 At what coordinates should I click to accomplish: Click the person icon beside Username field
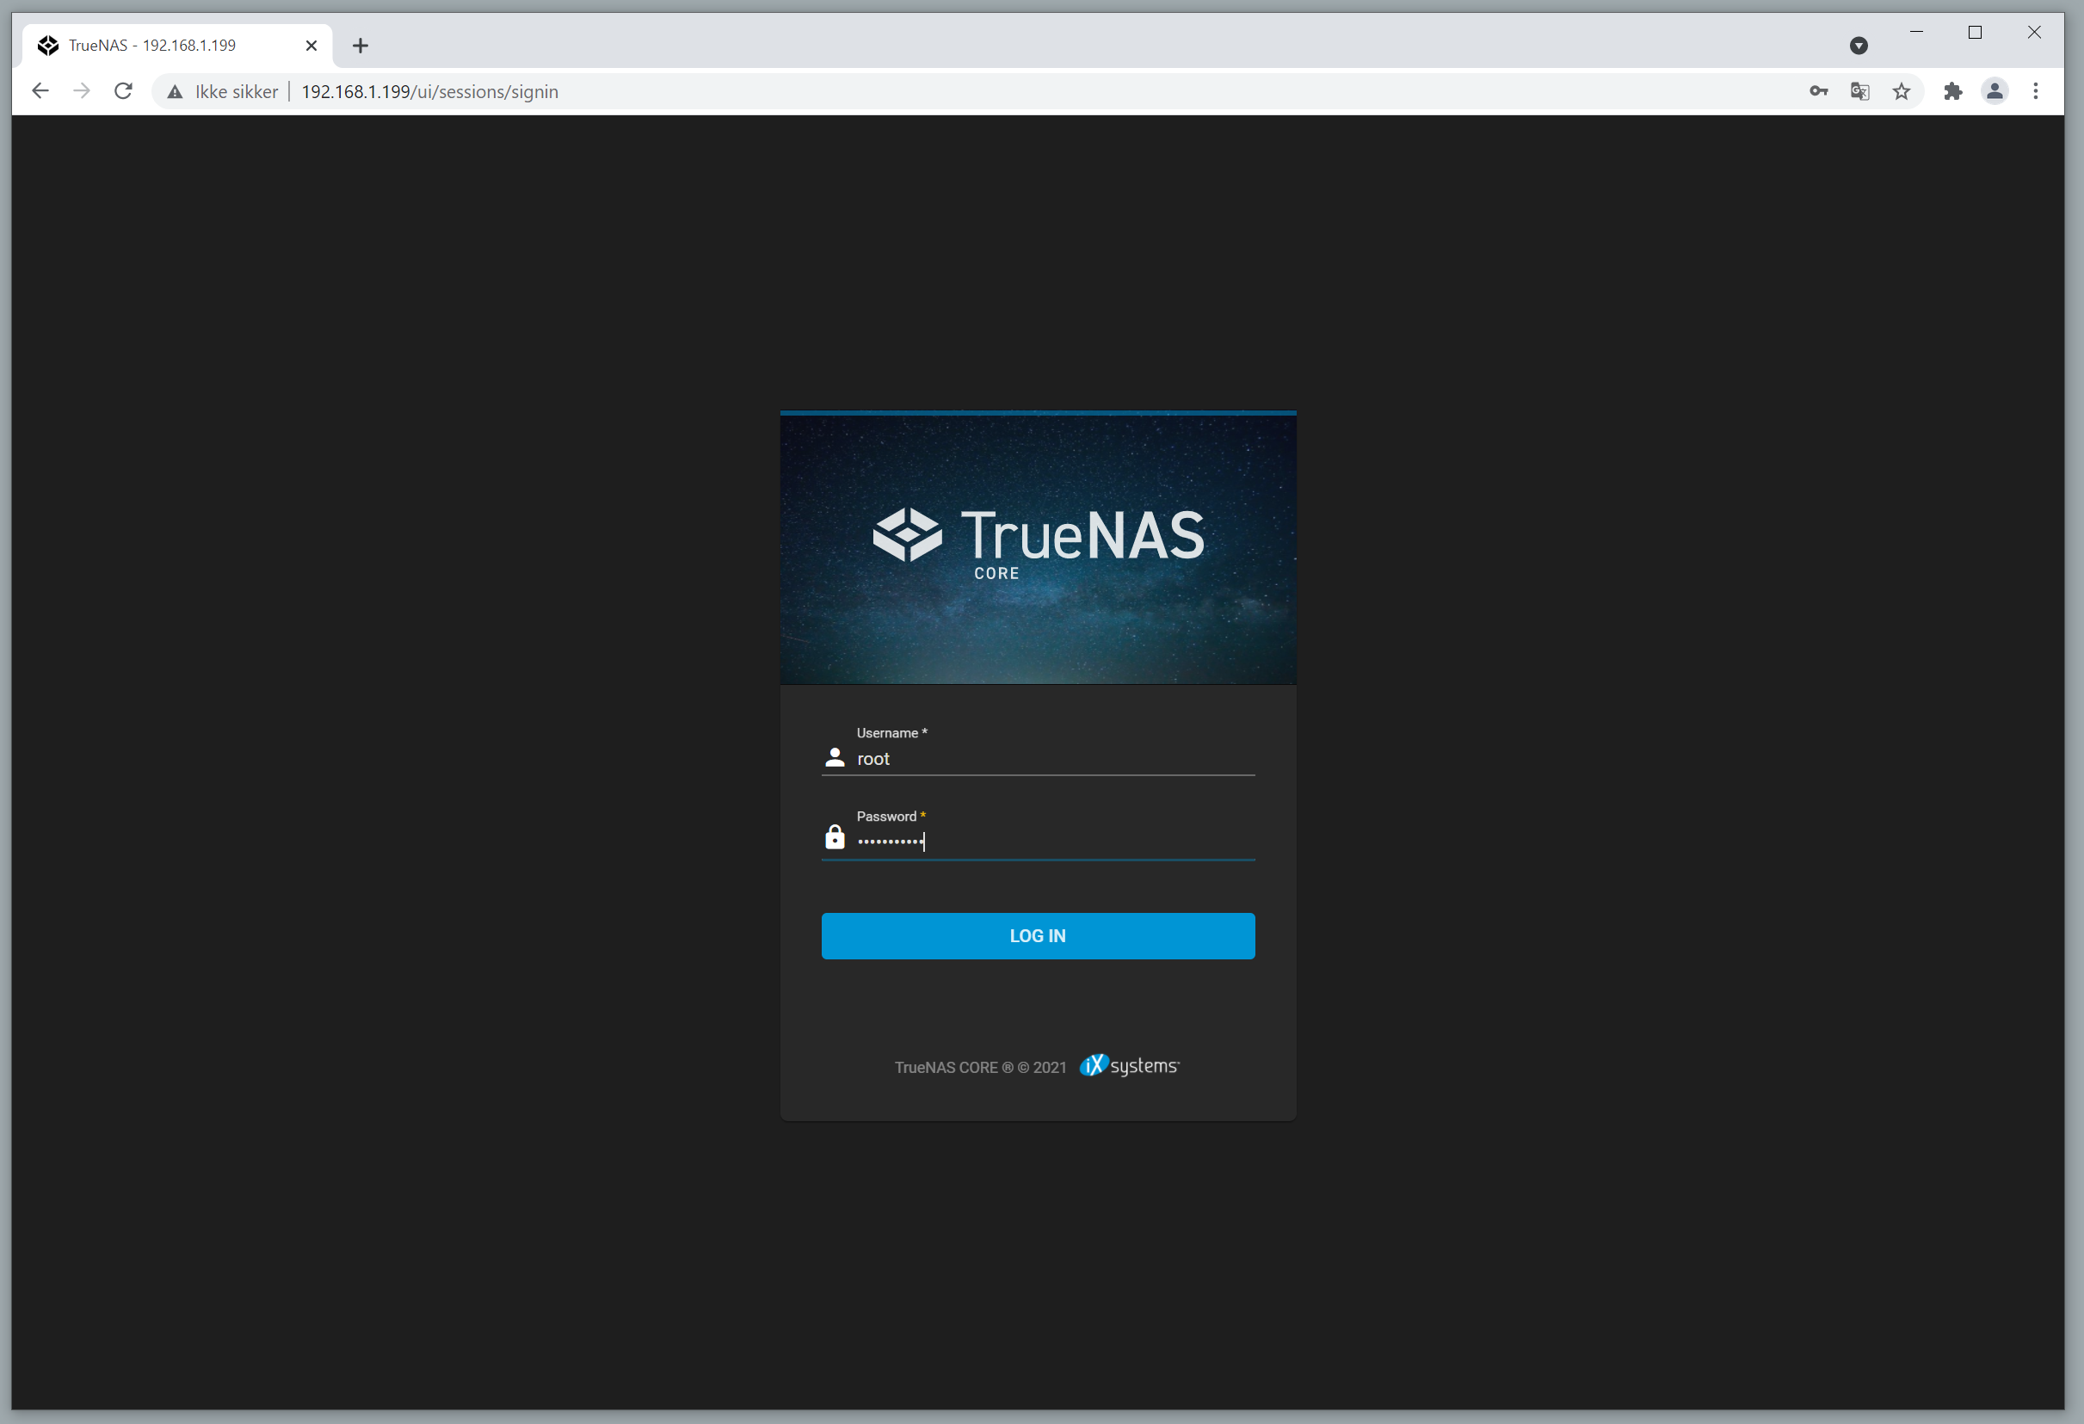click(x=834, y=758)
